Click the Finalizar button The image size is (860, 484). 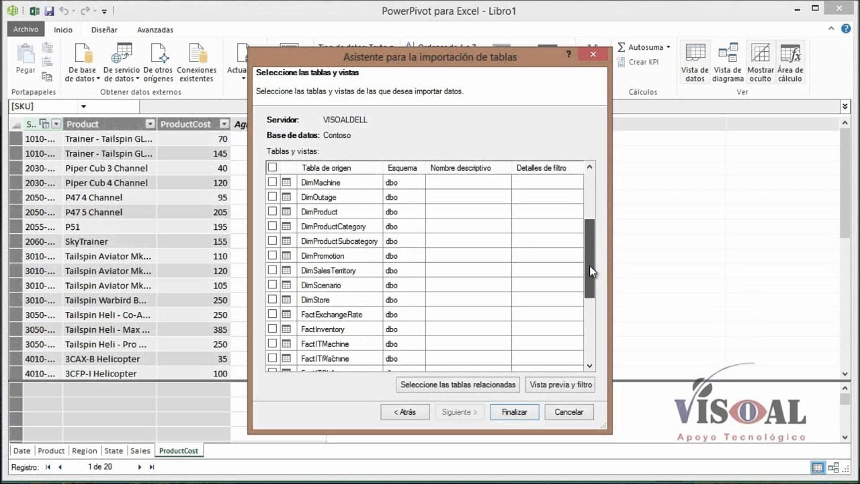[x=514, y=412]
